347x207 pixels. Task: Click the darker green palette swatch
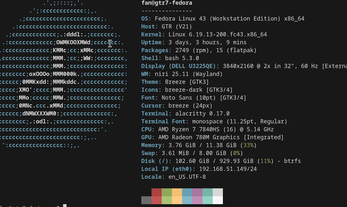coord(167,192)
